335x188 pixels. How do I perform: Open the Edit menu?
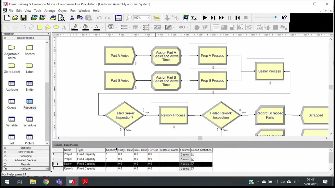coord(19,11)
